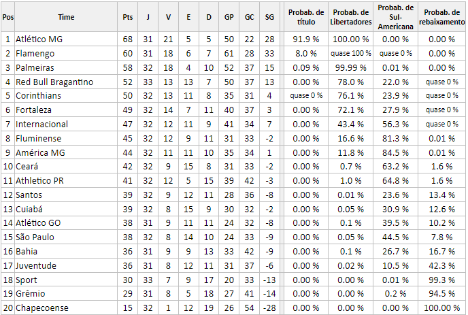Click the Probab. de título header

coord(306,17)
